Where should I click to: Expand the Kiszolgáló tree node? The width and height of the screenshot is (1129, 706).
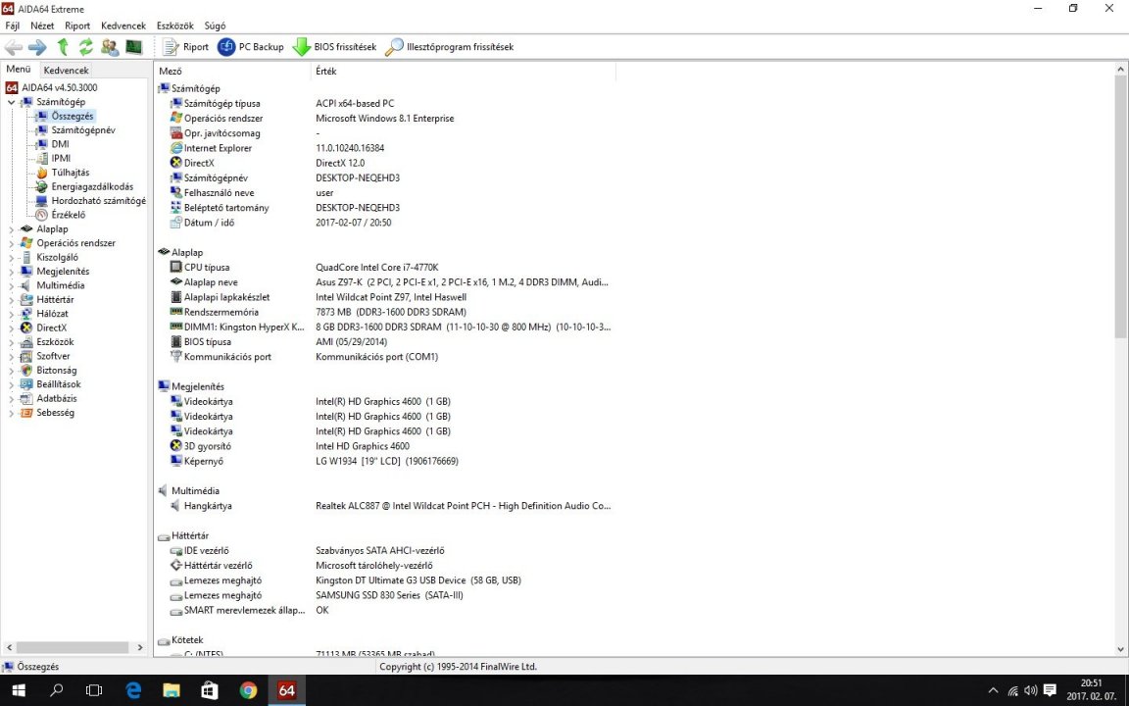(x=11, y=258)
